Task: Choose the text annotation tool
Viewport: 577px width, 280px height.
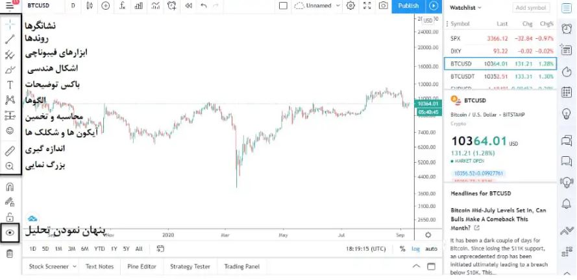Action: pos(10,85)
